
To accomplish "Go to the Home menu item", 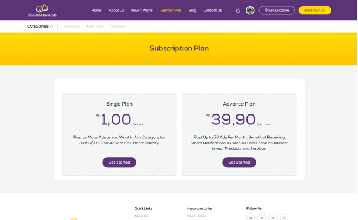I will [96, 11].
